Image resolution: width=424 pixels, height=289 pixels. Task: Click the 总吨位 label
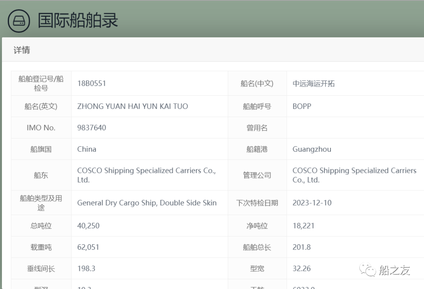[41, 225]
